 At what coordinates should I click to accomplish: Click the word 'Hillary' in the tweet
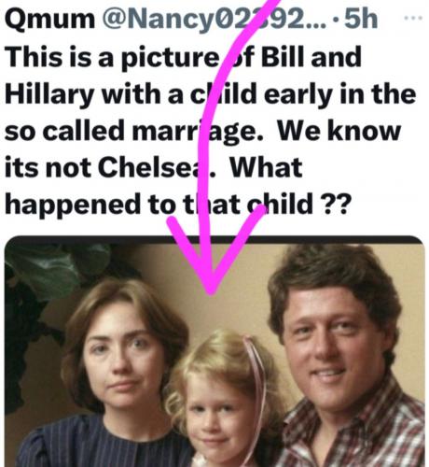click(49, 95)
